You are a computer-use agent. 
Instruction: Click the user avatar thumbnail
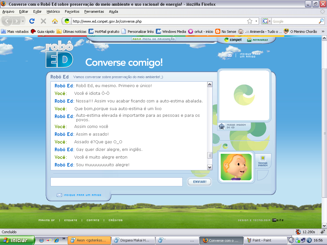(236, 167)
